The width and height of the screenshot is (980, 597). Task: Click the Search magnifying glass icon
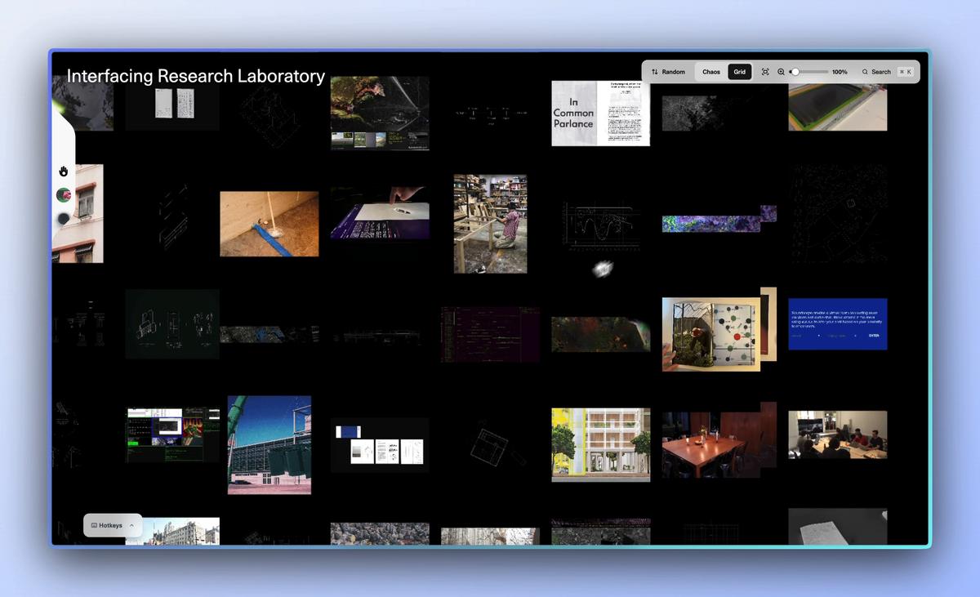[x=866, y=72]
